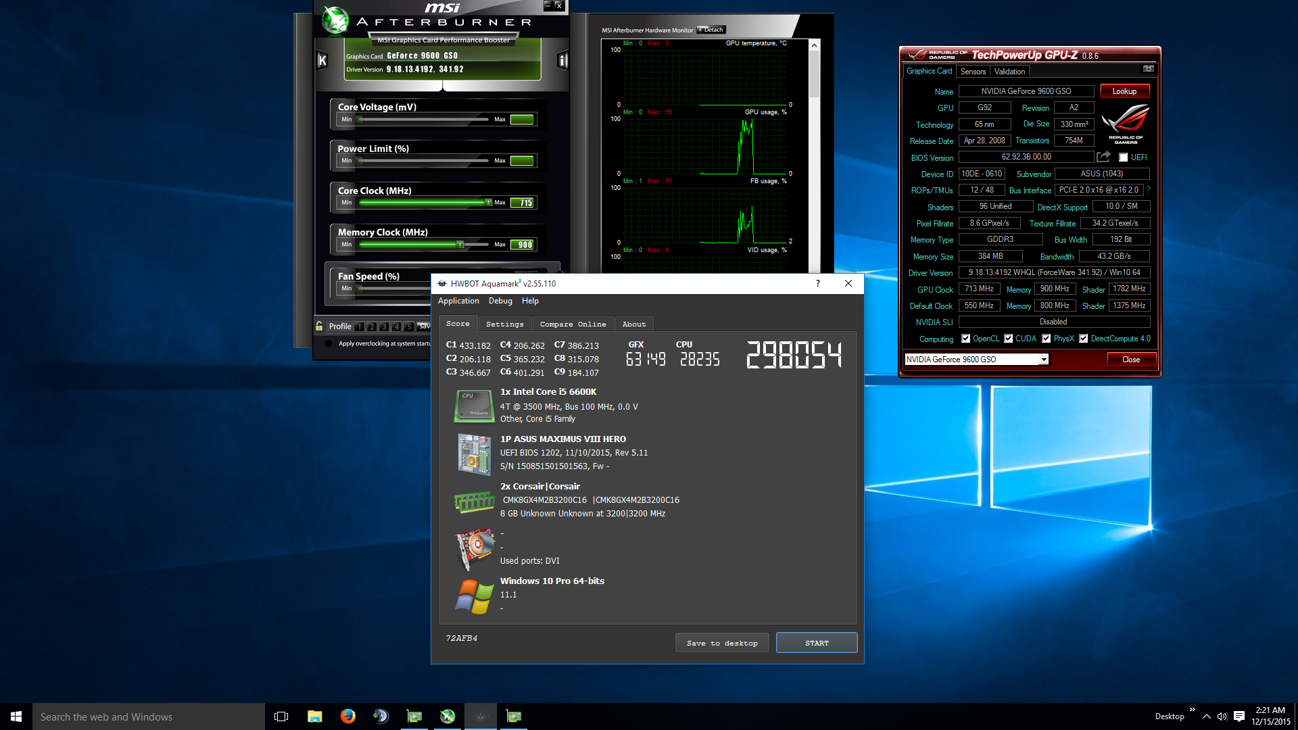Click the Core Clock value field showing 715
The image size is (1298, 730).
pyautogui.click(x=522, y=203)
